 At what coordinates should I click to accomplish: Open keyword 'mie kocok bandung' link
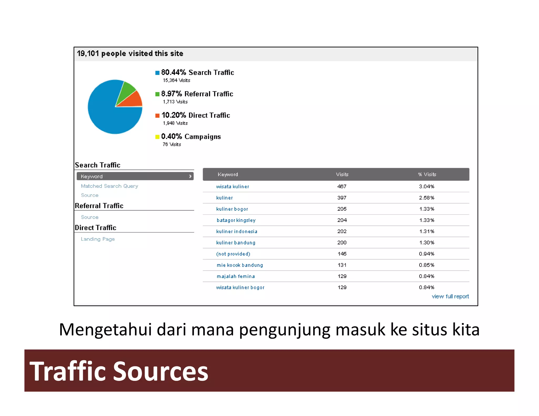pos(240,265)
